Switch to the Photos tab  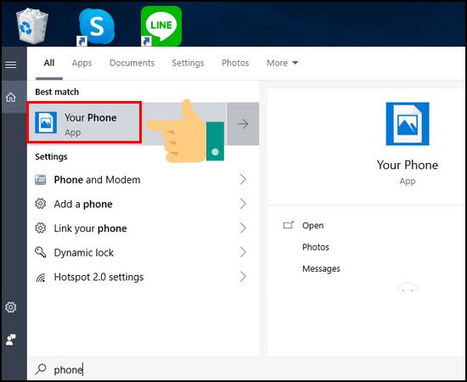coord(235,63)
